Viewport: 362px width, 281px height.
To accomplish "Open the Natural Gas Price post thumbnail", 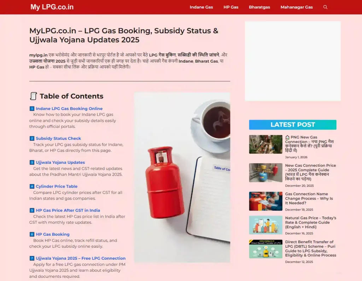I will pyautogui.click(x=266, y=225).
